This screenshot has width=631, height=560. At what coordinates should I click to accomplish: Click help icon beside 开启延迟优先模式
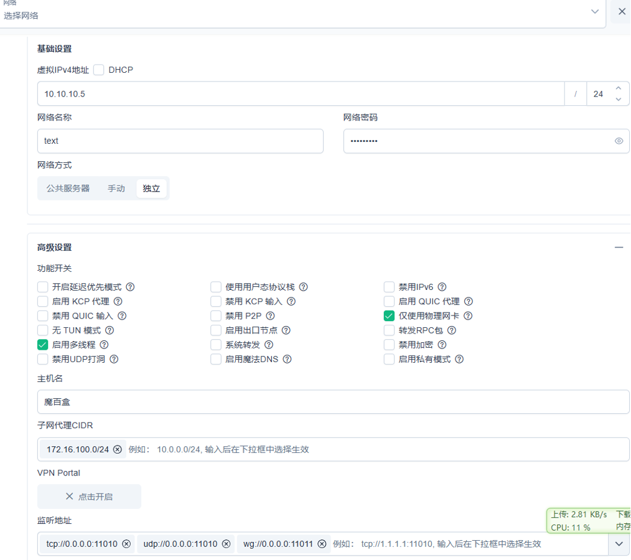click(x=131, y=287)
